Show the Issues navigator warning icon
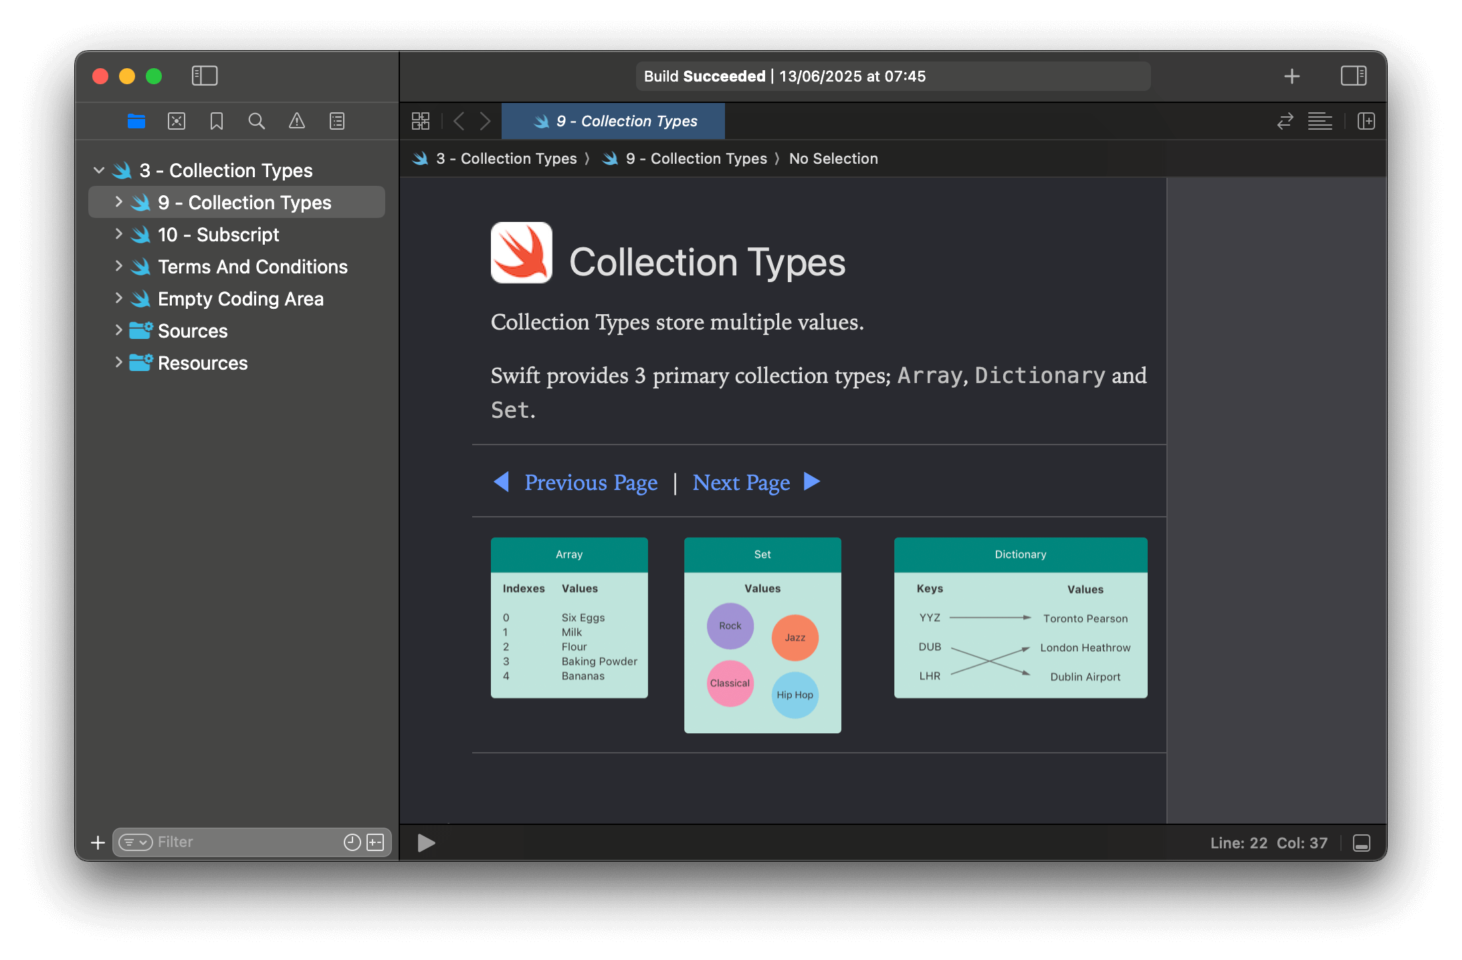The image size is (1462, 960). 296,121
